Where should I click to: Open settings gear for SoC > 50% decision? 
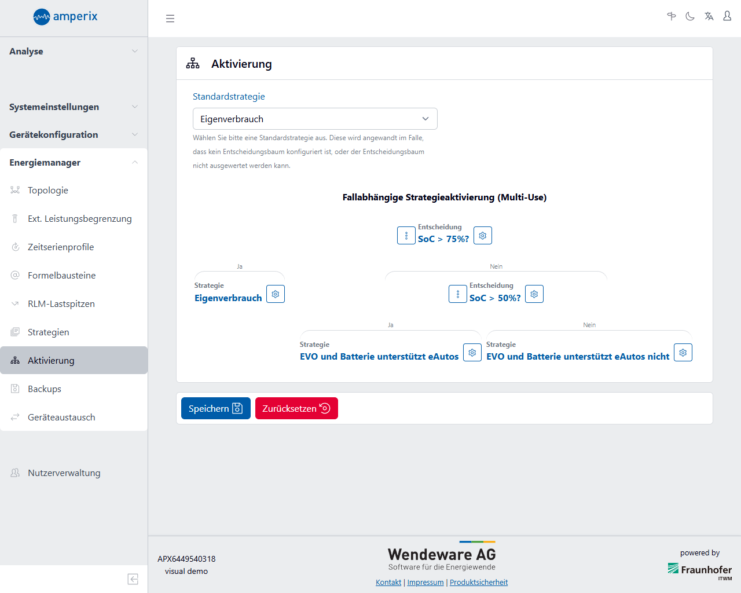[534, 294]
